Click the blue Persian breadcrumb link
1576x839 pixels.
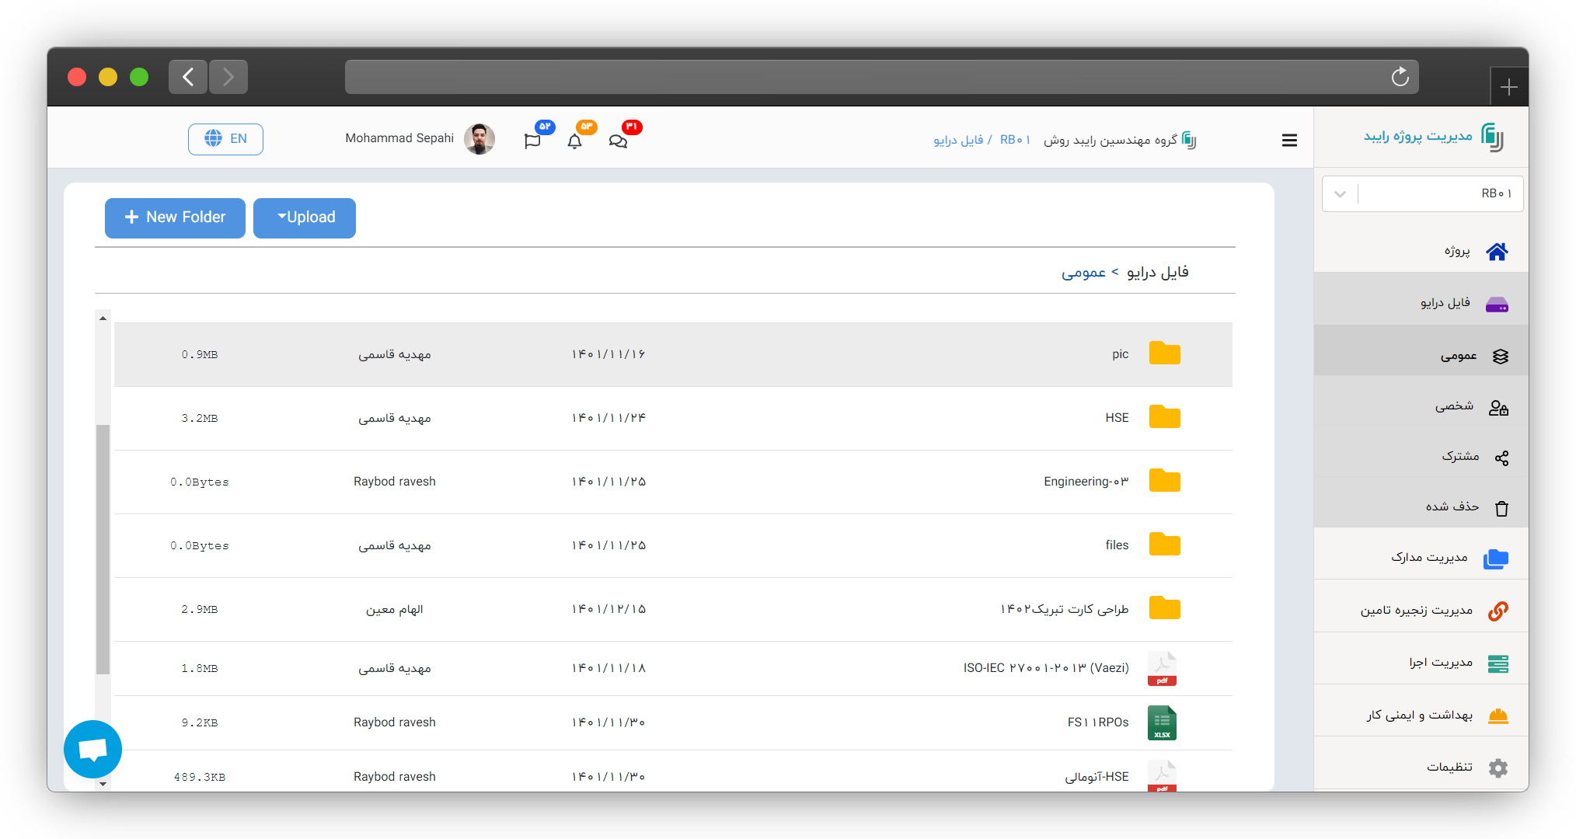click(1083, 273)
